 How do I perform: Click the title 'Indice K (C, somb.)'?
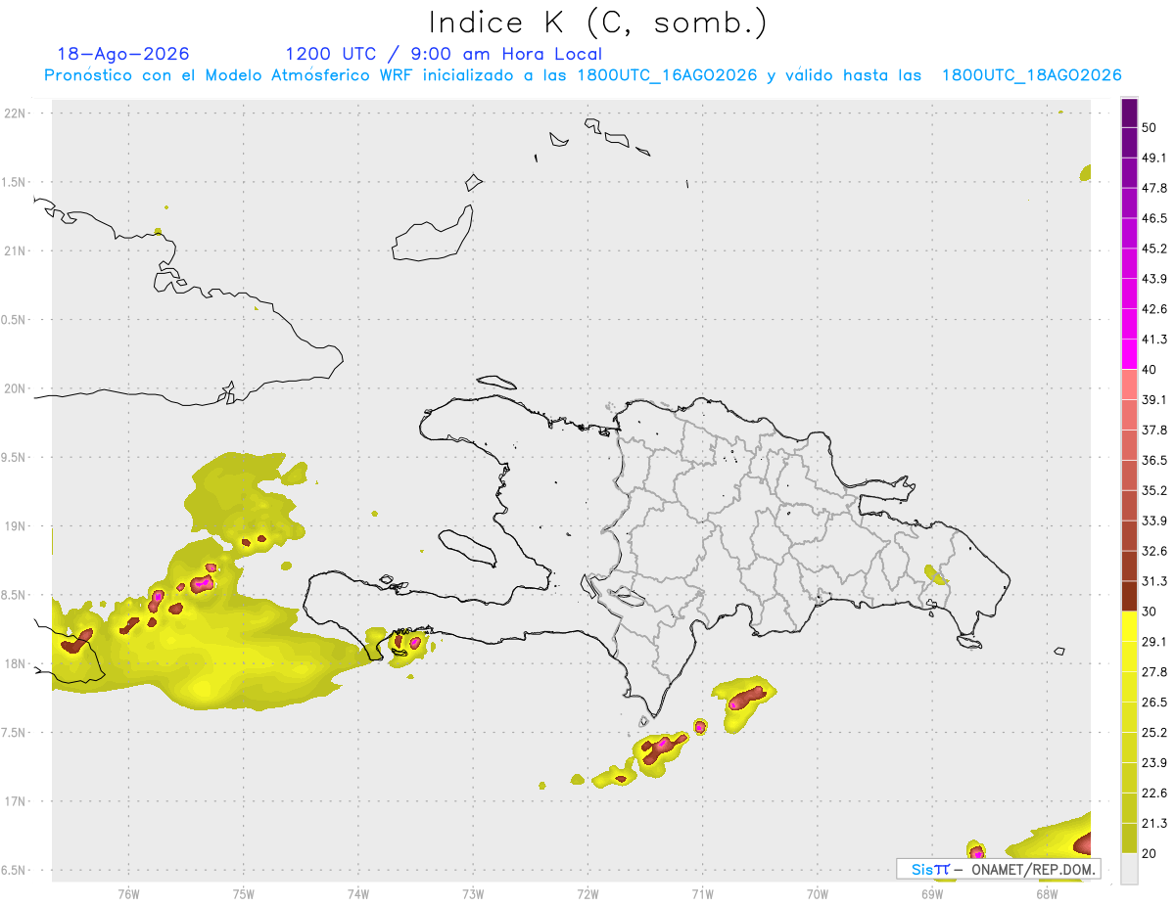pyautogui.click(x=598, y=23)
